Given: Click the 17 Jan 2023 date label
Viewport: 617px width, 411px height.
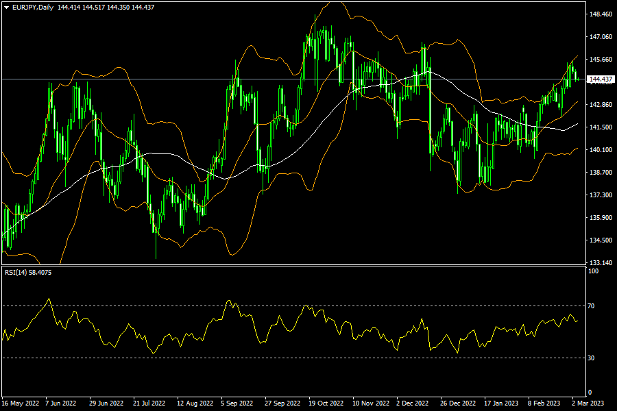Looking at the screenshot, I should click(501, 403).
